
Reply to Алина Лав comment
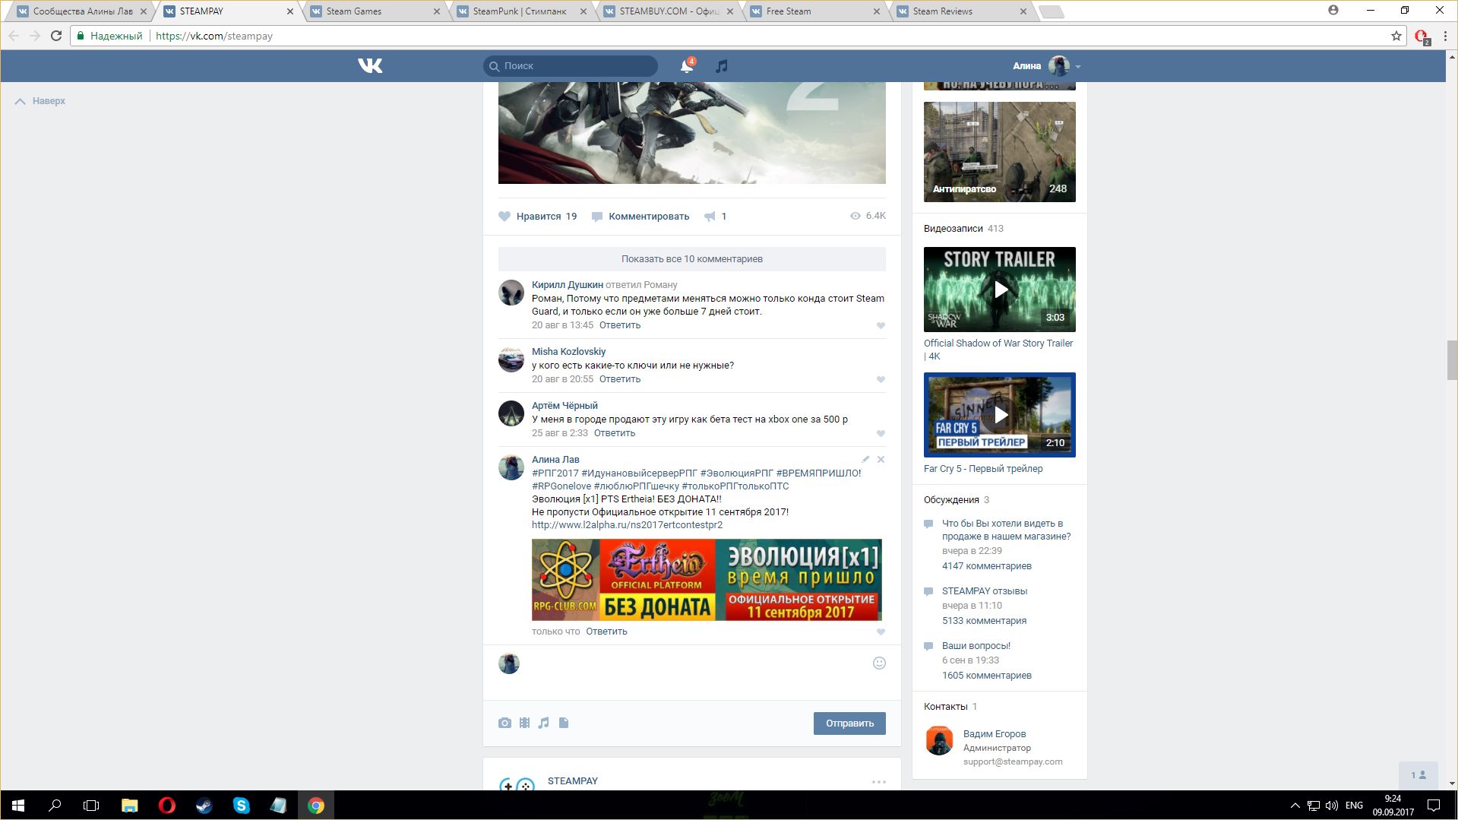(x=606, y=632)
